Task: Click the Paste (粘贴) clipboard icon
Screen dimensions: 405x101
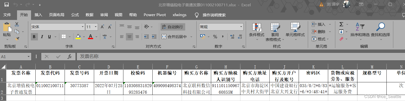Action: coord(7,27)
